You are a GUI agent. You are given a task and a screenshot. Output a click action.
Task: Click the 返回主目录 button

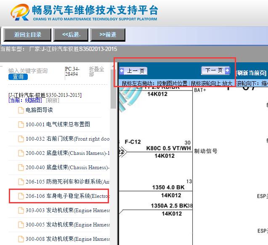pyautogui.click(x=27, y=35)
